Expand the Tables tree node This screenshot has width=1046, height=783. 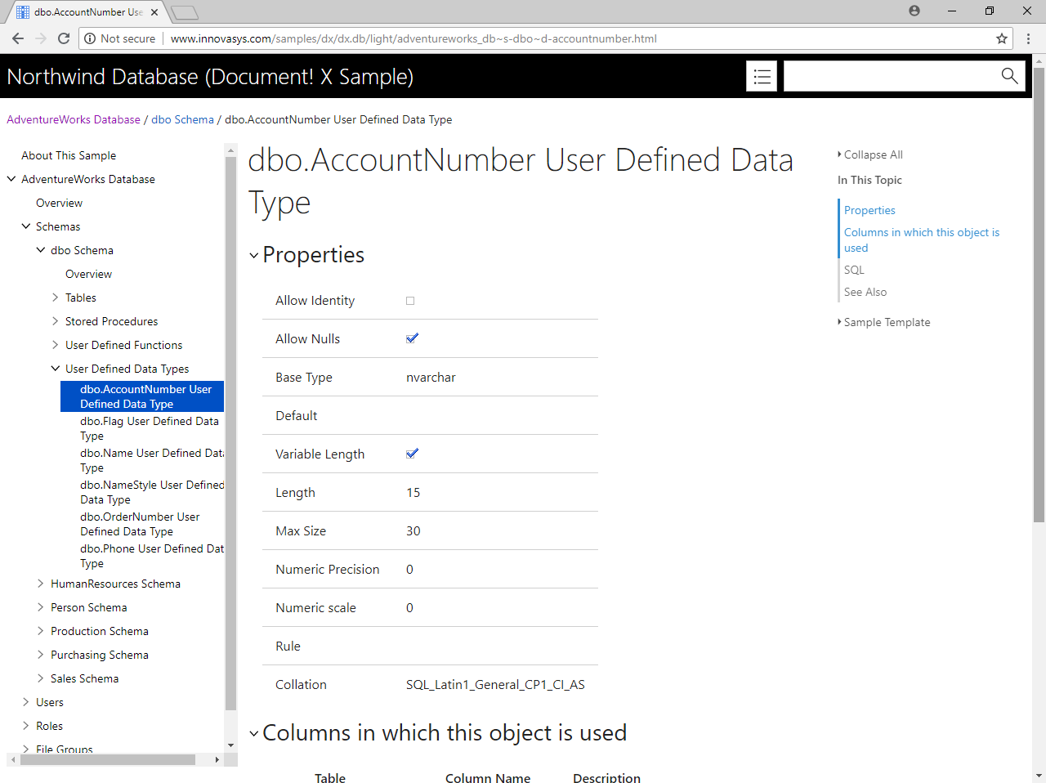tap(56, 298)
